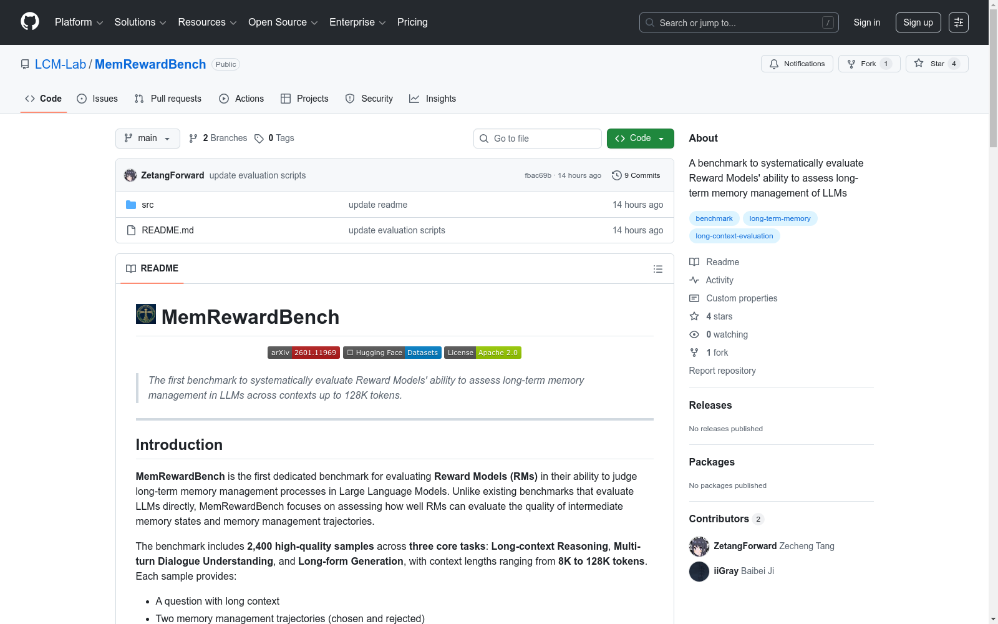View the 1 fork link

click(709, 353)
